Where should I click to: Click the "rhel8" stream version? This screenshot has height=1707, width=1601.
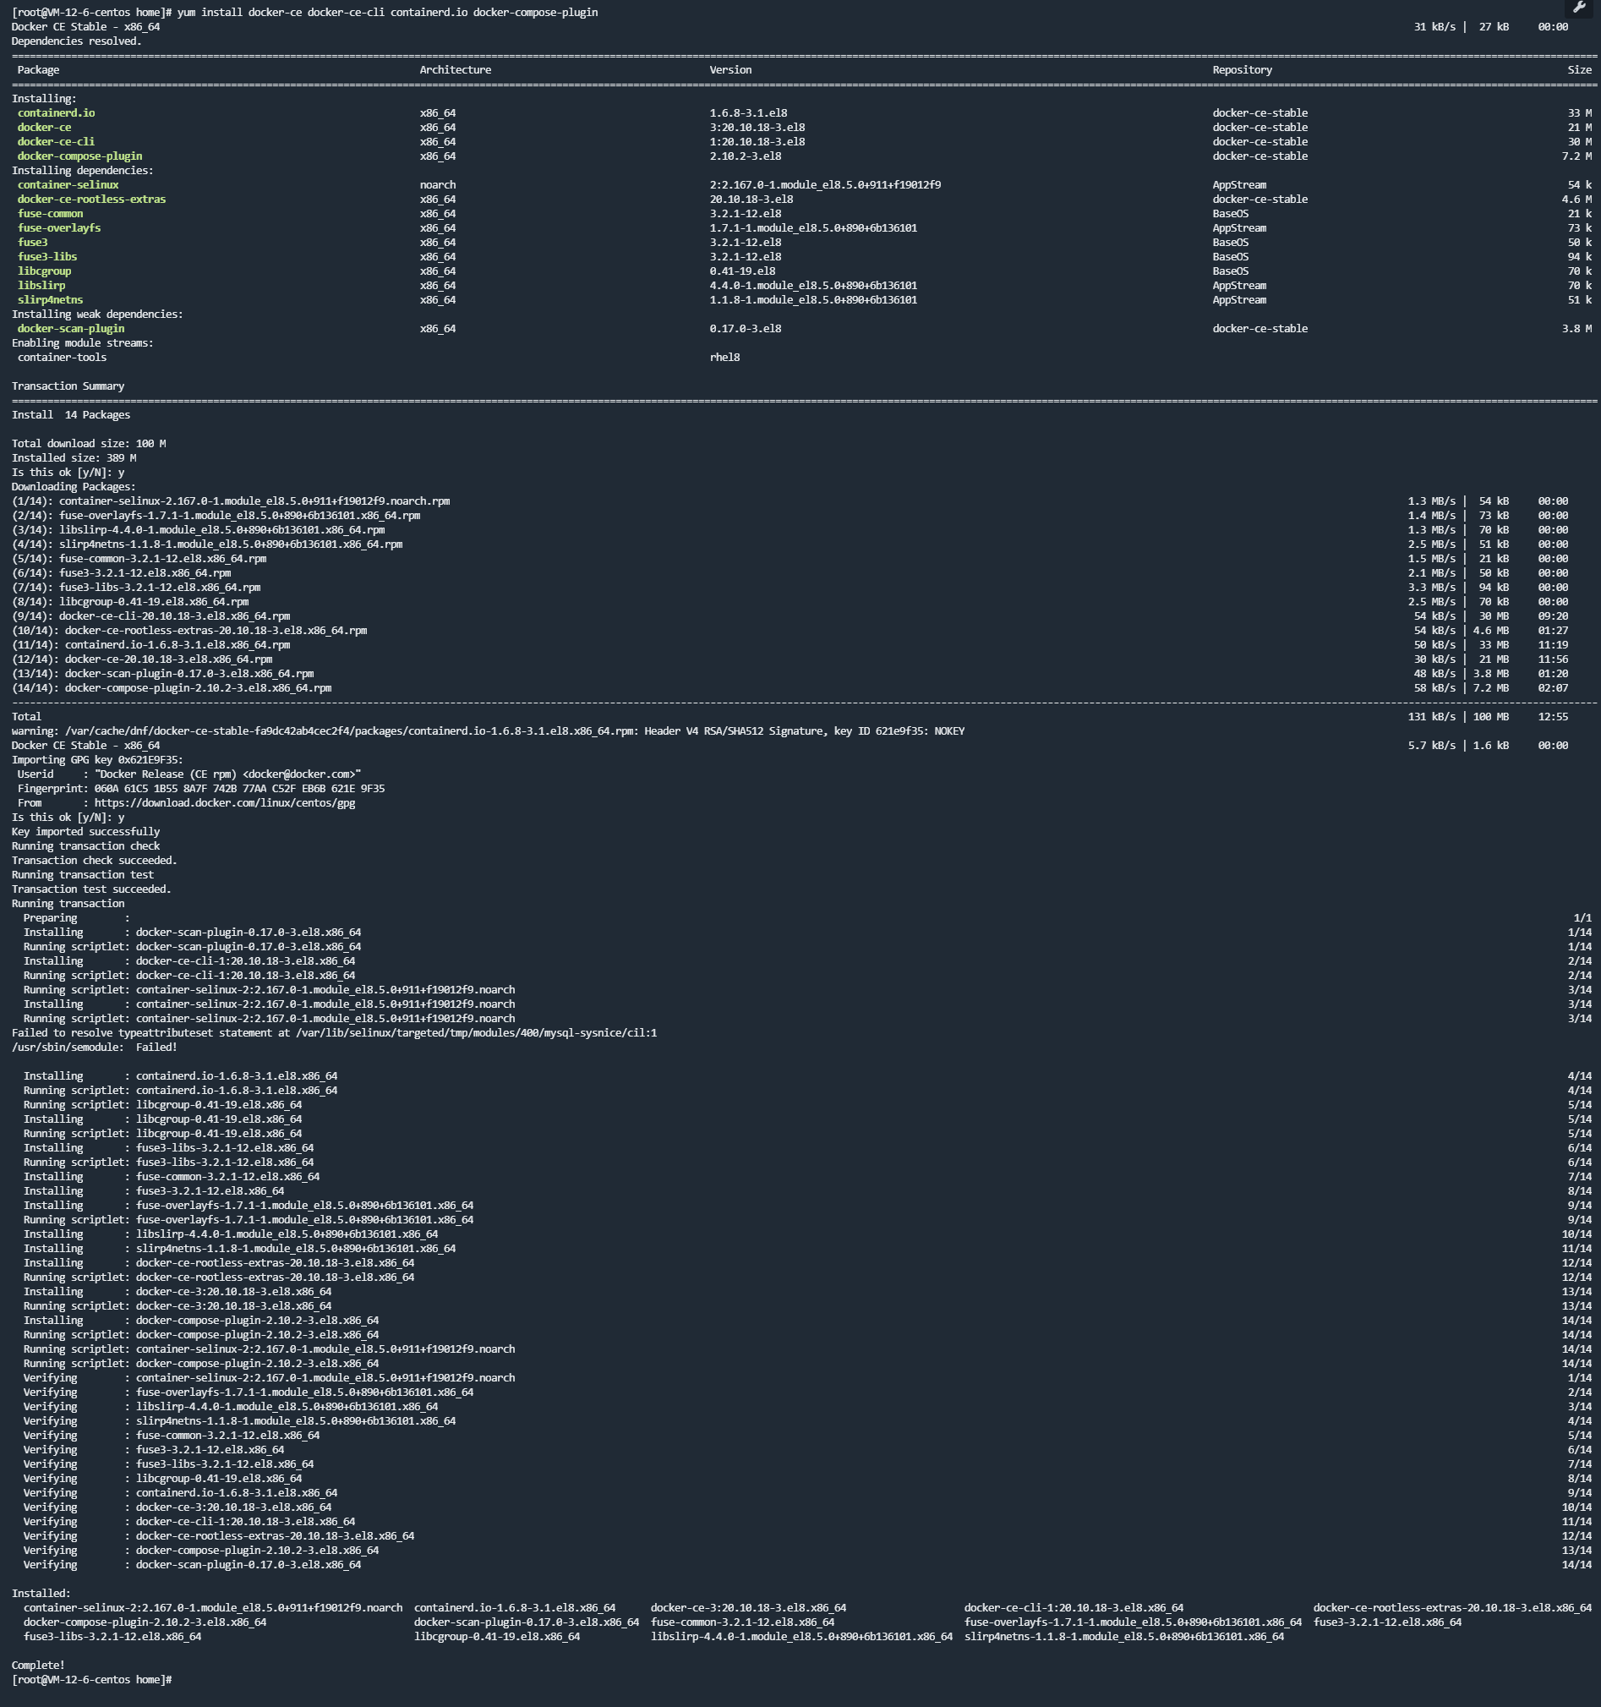point(724,358)
